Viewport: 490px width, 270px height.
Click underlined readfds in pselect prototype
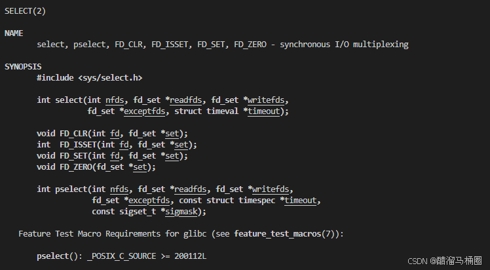191,189
